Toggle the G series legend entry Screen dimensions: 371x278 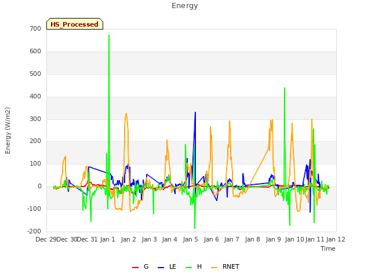click(140, 266)
